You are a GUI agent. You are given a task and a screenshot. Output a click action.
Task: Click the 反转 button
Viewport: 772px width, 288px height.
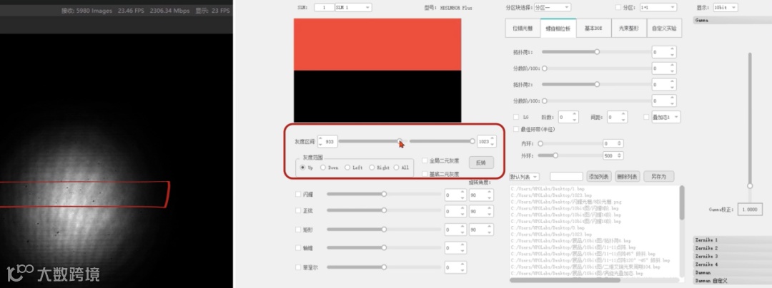tap(481, 163)
